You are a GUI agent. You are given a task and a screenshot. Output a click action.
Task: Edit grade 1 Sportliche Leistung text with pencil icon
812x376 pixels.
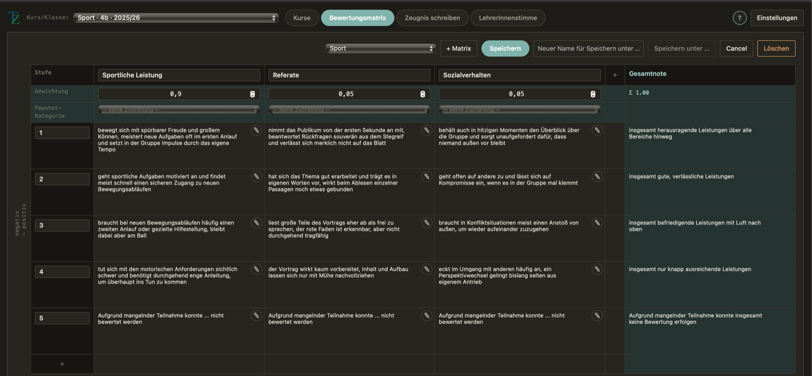256,130
